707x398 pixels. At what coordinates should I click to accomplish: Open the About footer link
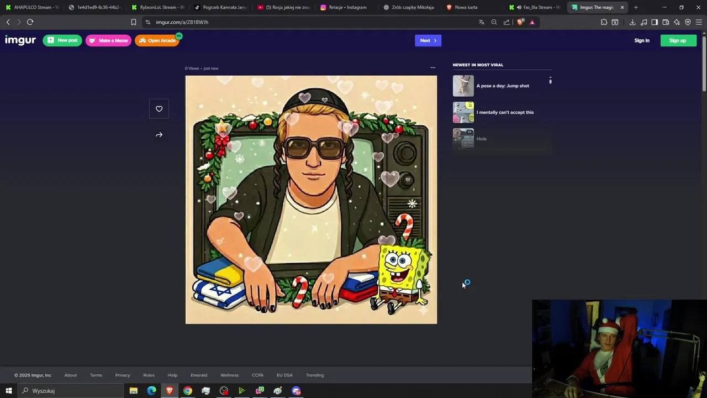70,375
